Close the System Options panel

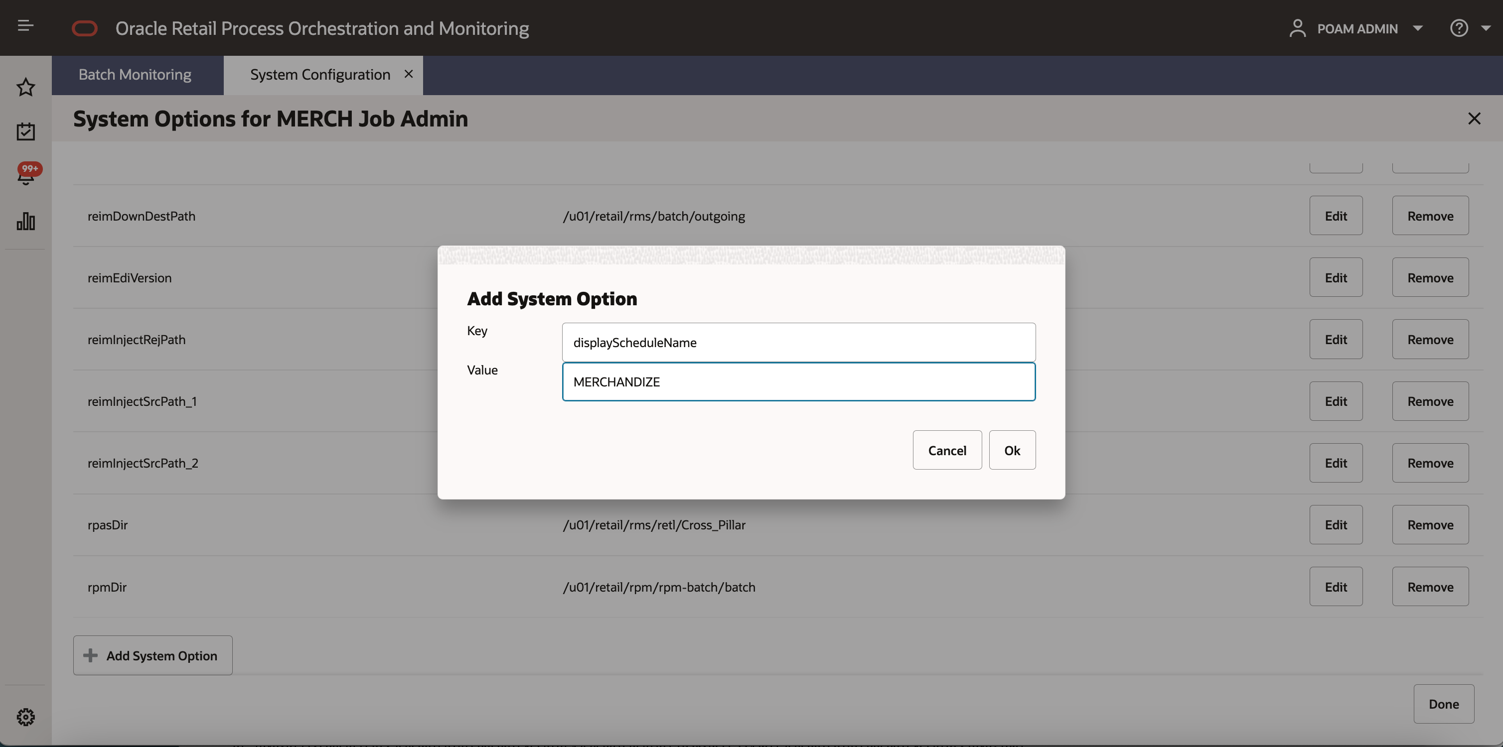tap(1474, 119)
